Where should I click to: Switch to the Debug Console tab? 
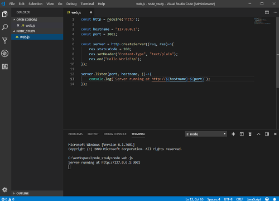(115, 134)
